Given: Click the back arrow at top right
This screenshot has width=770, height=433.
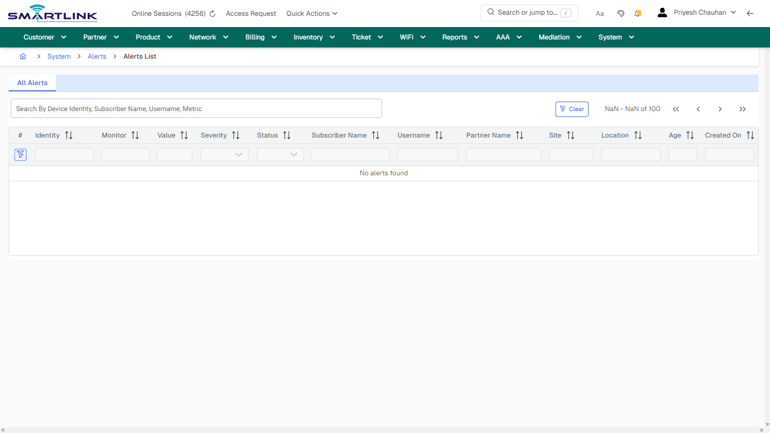Looking at the screenshot, I should coord(750,13).
